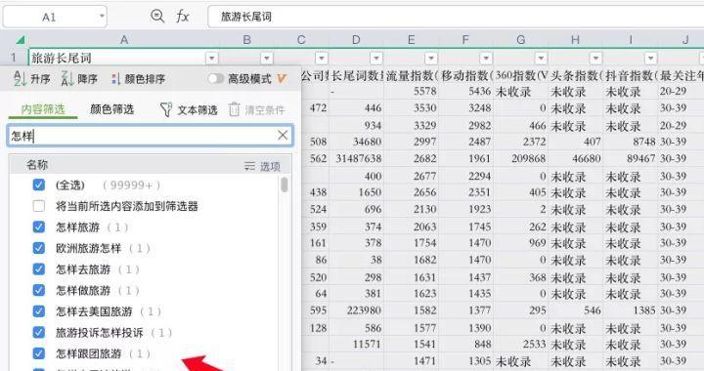The height and width of the screenshot is (371, 704).
Task: Open the filter dropdown in column H
Action: 595,58
